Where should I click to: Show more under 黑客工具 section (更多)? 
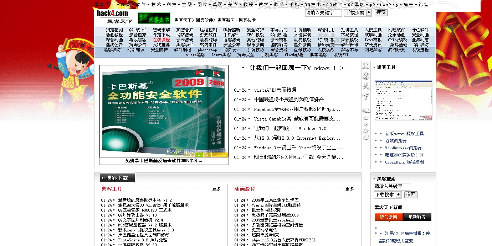pos(216,189)
